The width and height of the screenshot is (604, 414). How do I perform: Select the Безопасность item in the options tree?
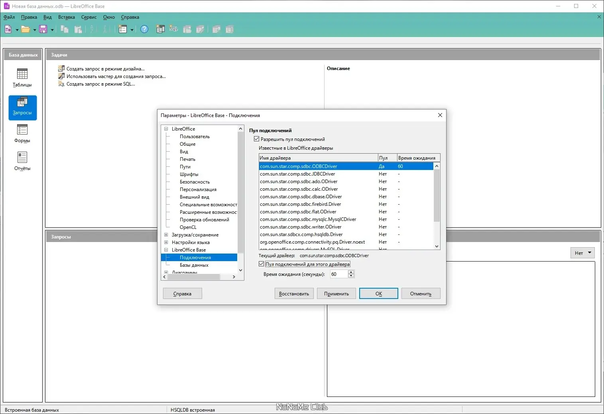tap(195, 182)
